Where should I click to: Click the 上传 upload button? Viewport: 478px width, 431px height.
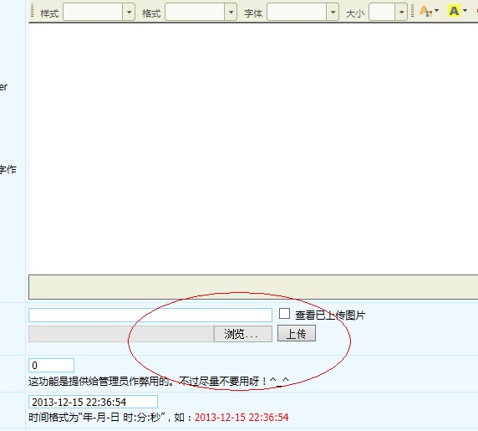coord(297,333)
